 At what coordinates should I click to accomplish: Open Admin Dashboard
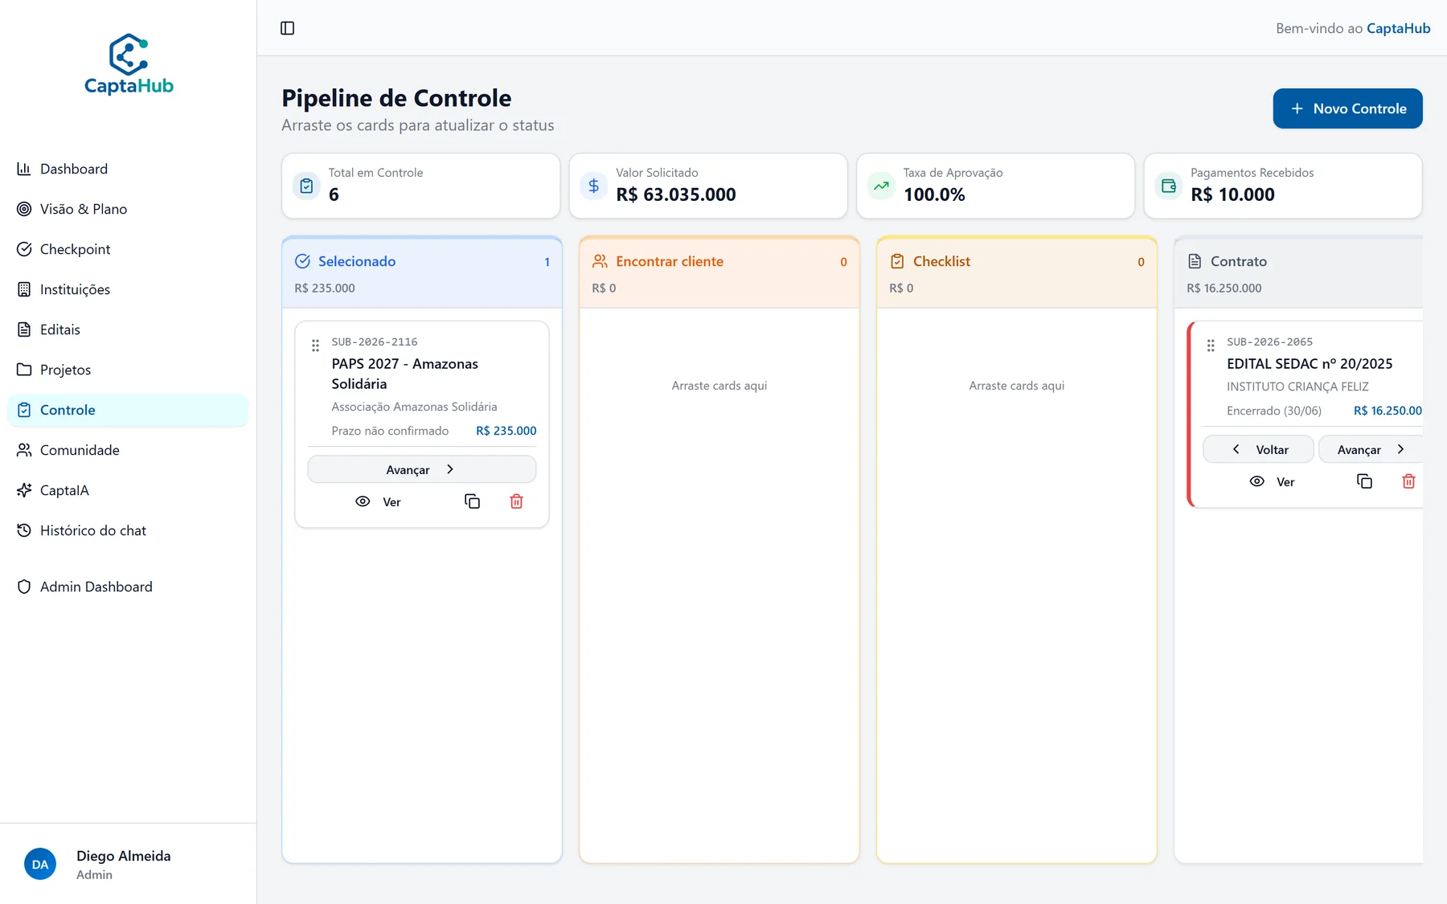[x=128, y=587]
